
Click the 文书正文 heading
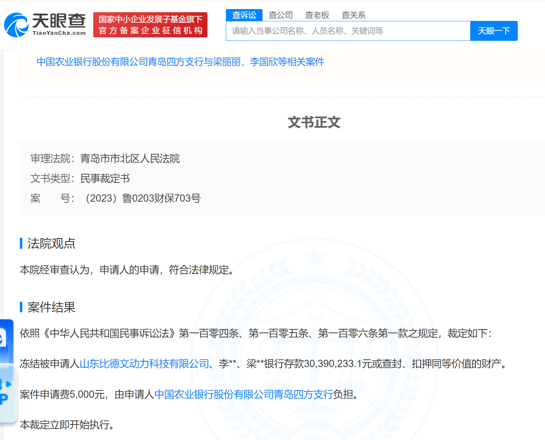[x=314, y=122]
